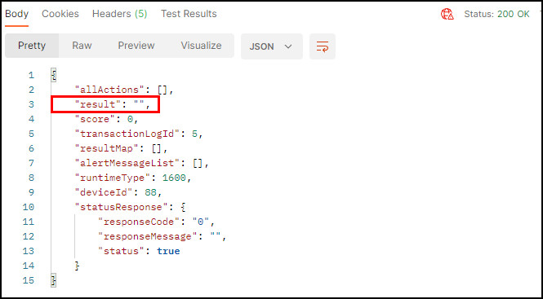Toggle the wrap lines icon
Screen dimensions: 543x299
point(323,46)
